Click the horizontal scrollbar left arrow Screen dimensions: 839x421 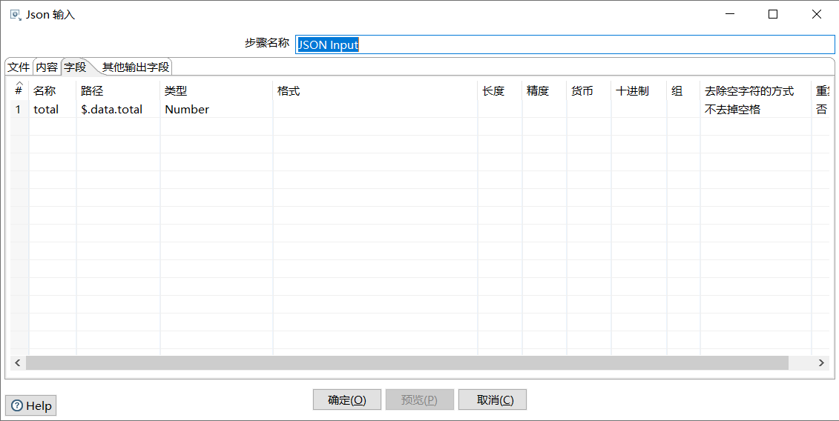(18, 362)
